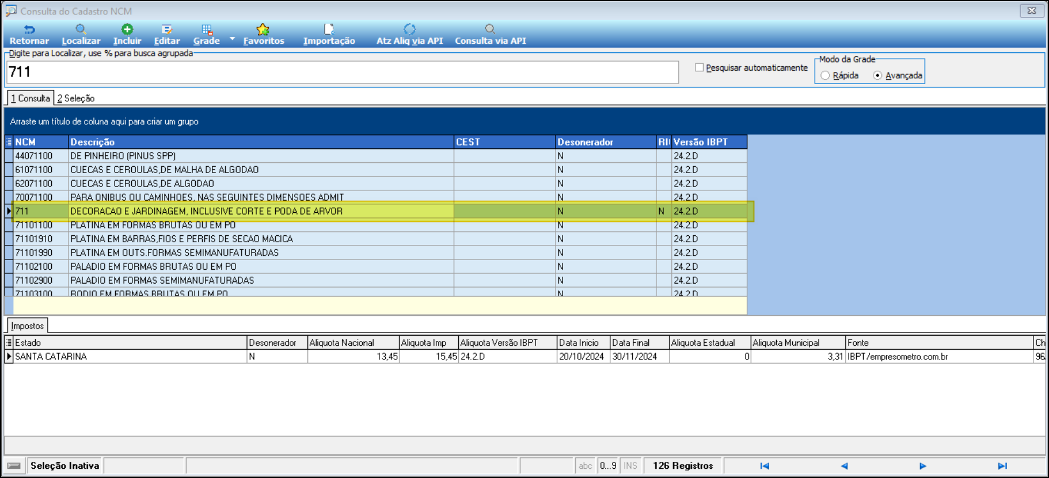Screen dimensions: 1049x478
Task: Click the Desonerador column header in NCM grid
Action: click(606, 142)
